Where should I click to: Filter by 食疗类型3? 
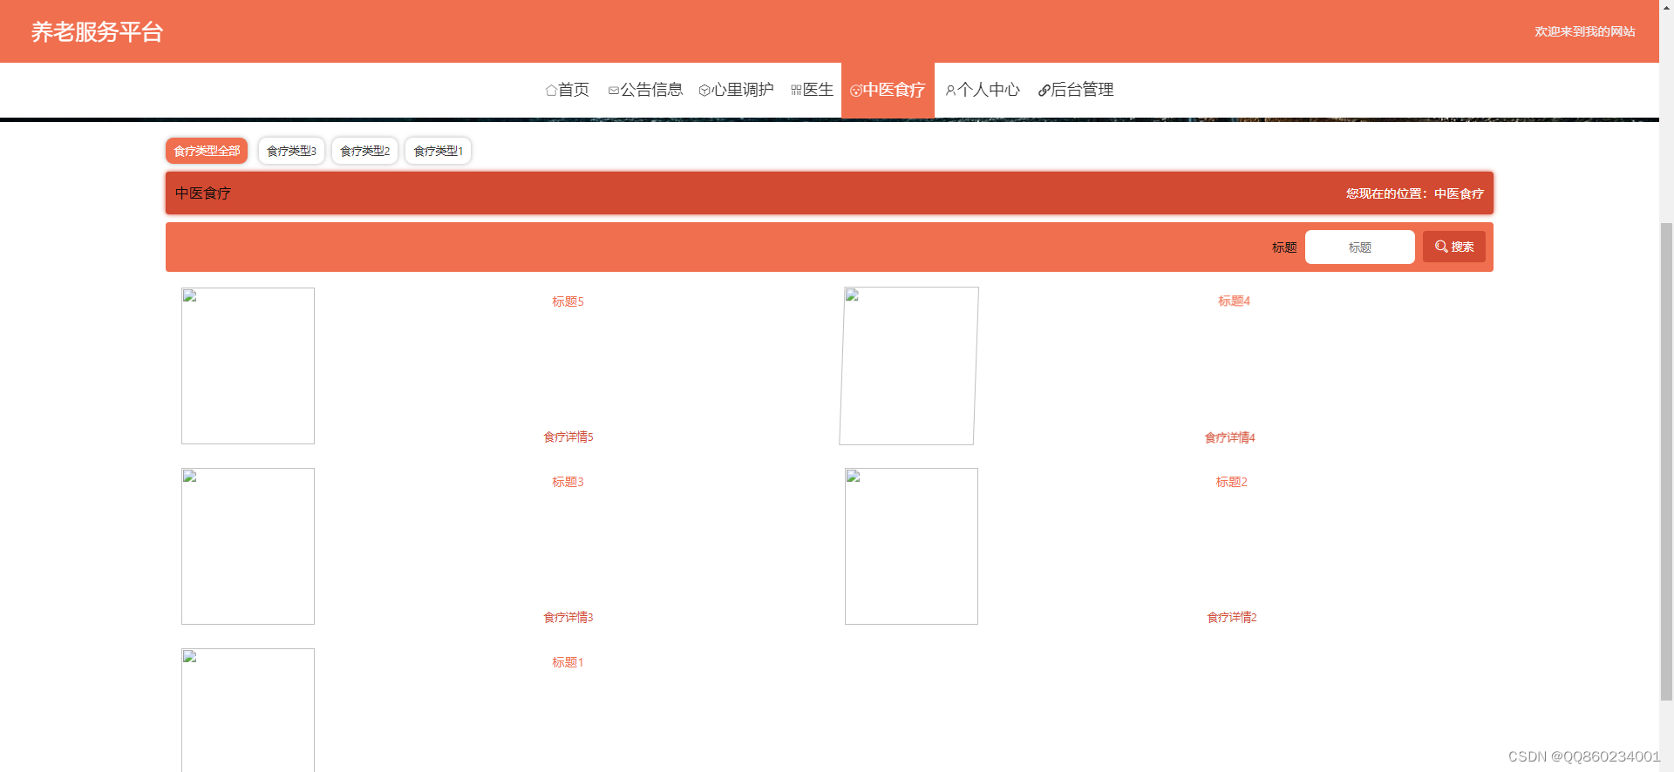[291, 151]
